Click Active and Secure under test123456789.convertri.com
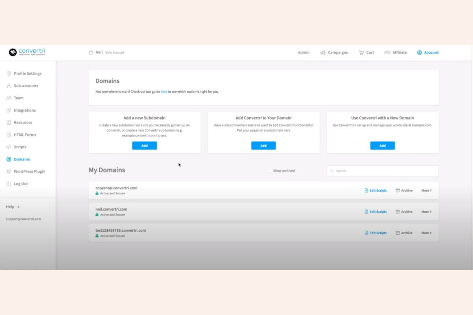Viewport: 473px width, 315px height. [112, 236]
